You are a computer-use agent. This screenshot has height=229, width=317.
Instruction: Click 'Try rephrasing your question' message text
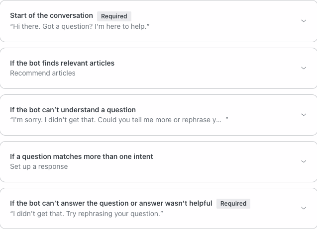(87, 214)
